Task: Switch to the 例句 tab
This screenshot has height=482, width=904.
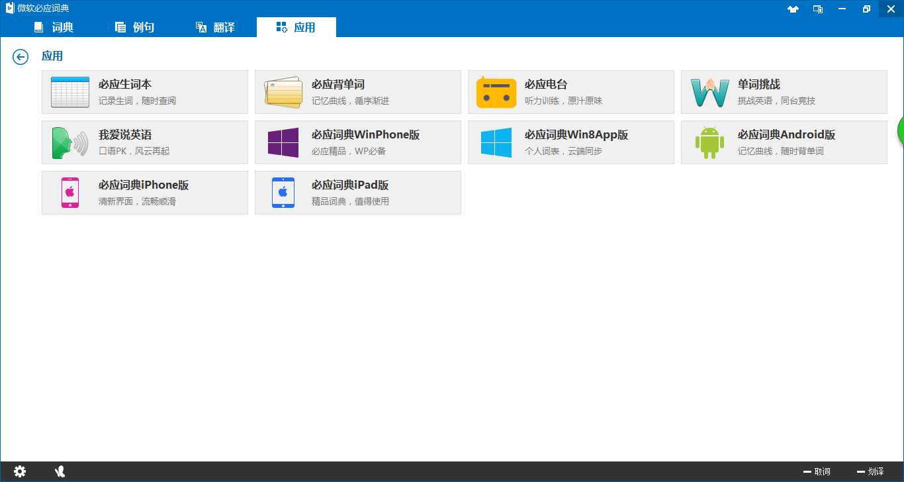Action: (x=135, y=27)
